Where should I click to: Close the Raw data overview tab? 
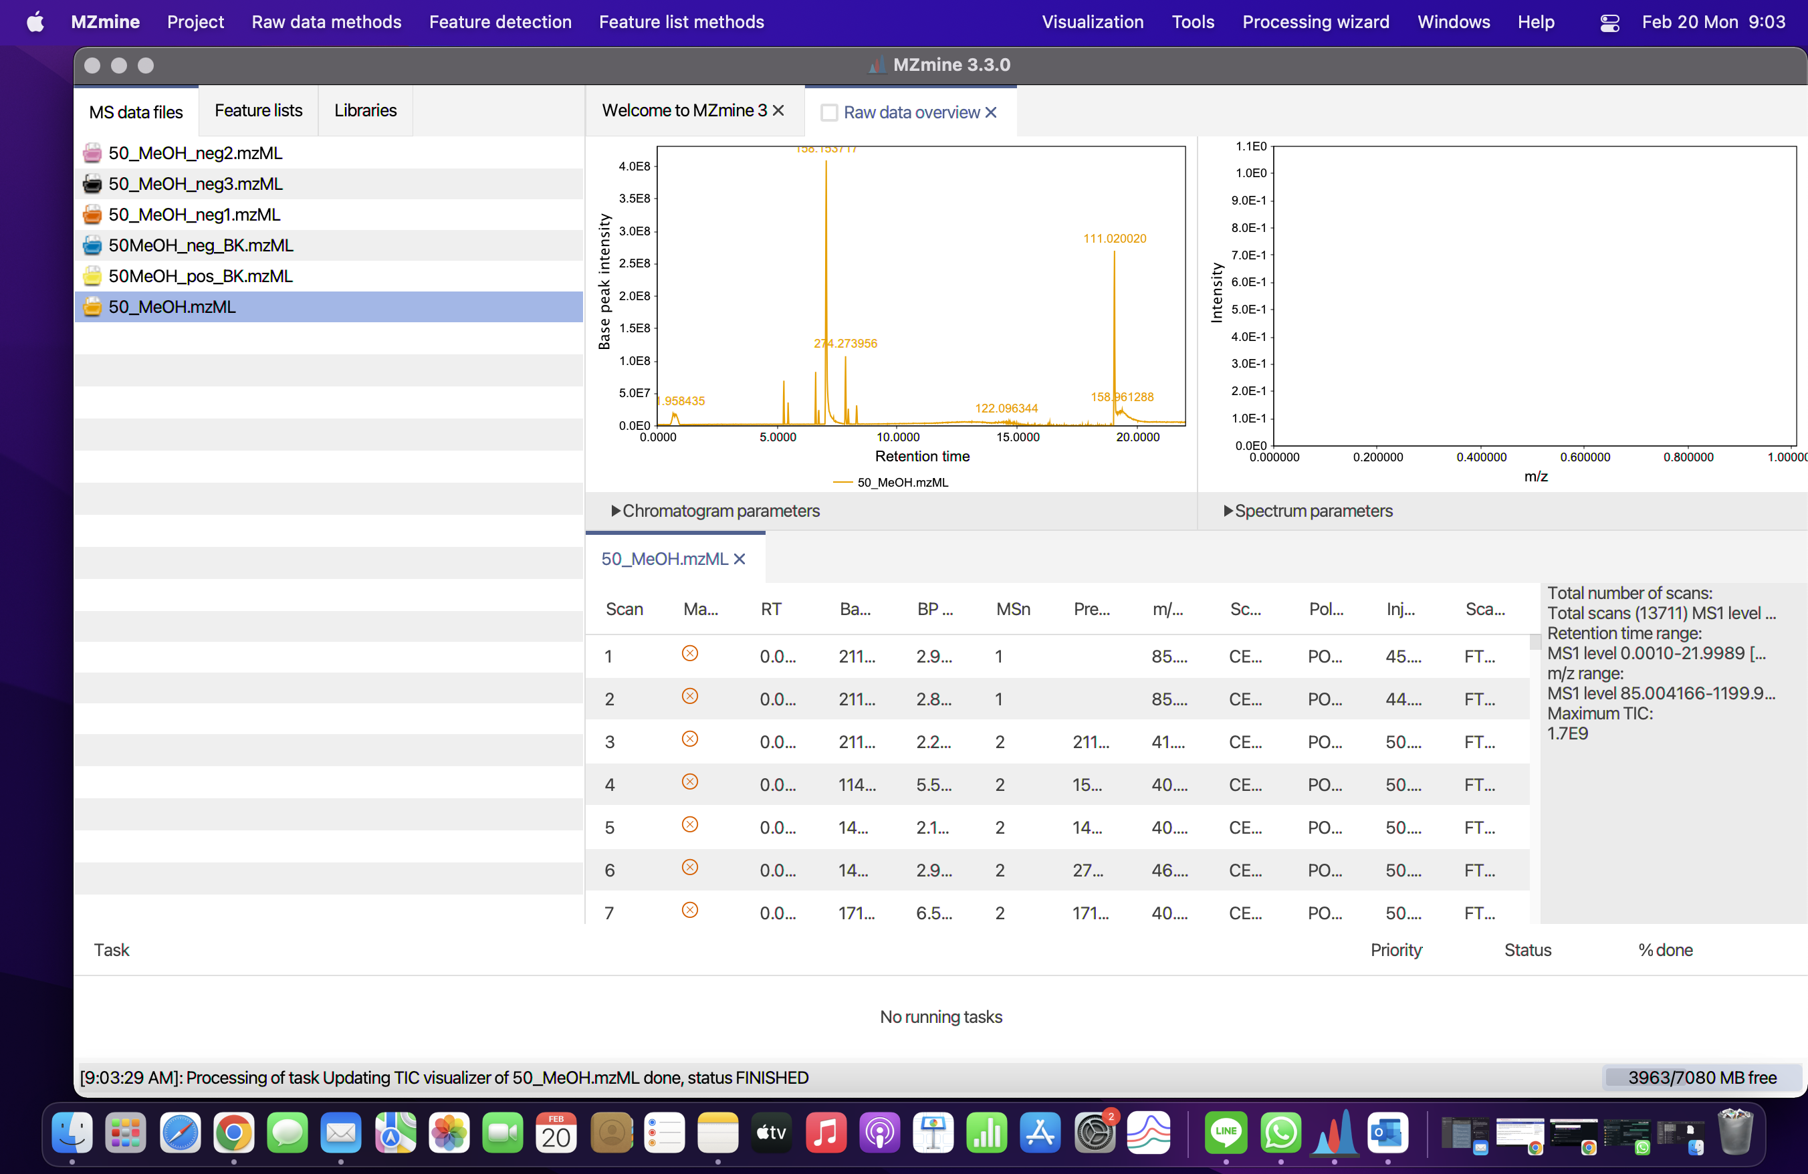992,113
